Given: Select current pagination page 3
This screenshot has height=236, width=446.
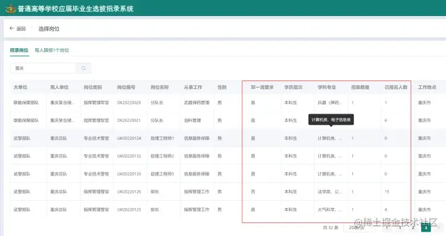Looking at the screenshot, I should click(426, 227).
